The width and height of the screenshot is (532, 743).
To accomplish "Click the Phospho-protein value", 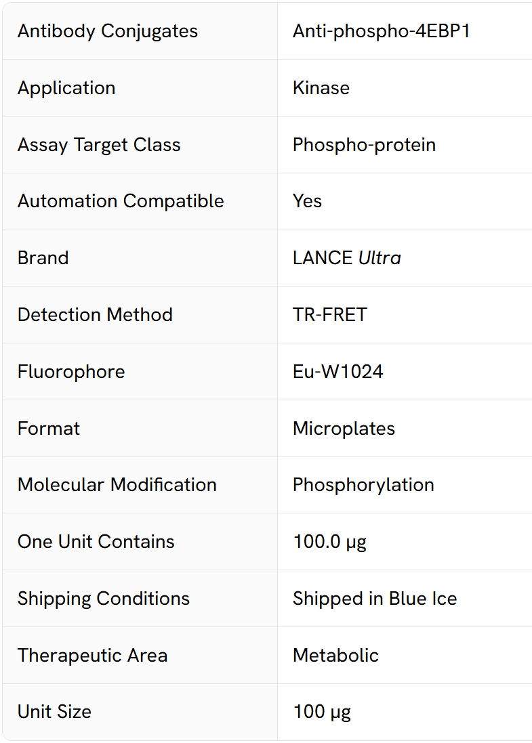I will click(x=364, y=145).
